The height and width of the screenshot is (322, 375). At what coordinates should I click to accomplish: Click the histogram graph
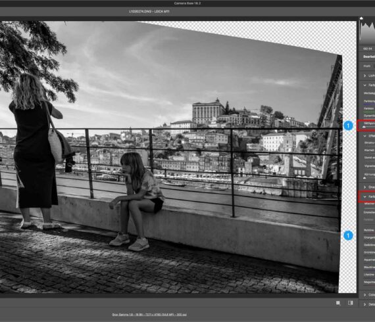(368, 32)
